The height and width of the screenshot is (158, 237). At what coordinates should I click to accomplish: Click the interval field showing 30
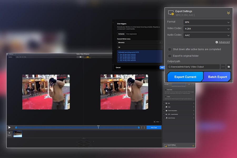(140, 47)
